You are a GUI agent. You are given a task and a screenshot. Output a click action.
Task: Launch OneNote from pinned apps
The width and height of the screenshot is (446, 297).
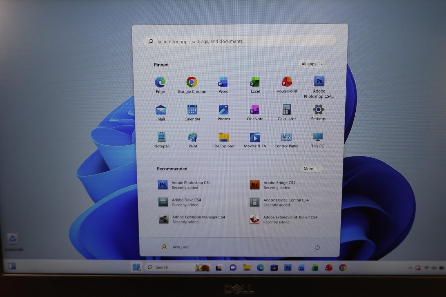(x=255, y=113)
